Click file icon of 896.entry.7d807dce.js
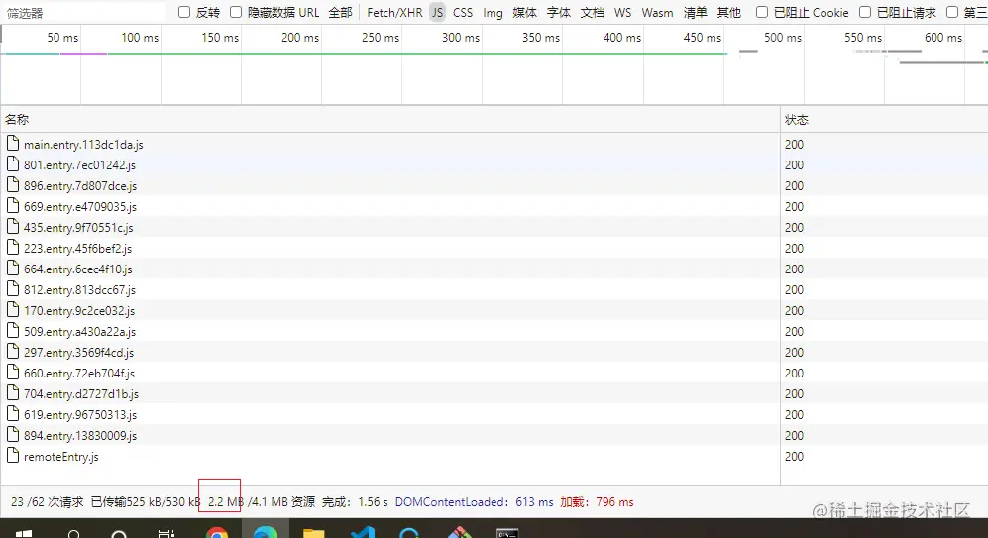This screenshot has width=988, height=538. (13, 185)
